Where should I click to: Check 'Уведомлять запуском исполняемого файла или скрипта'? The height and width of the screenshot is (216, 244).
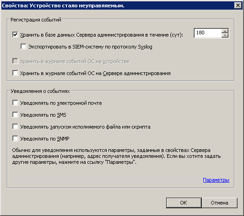pyautogui.click(x=15, y=127)
